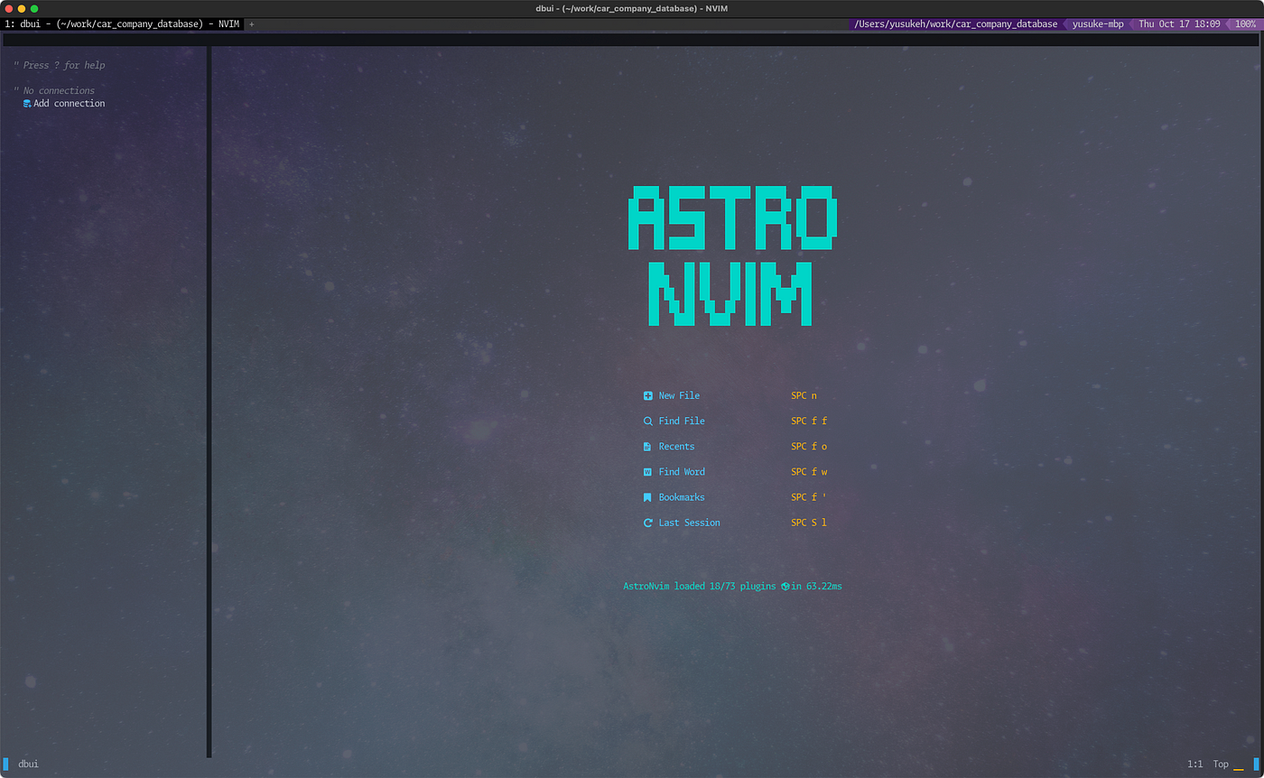Image resolution: width=1264 pixels, height=778 pixels.
Task: Click the Find File magnifier icon
Action: [647, 421]
